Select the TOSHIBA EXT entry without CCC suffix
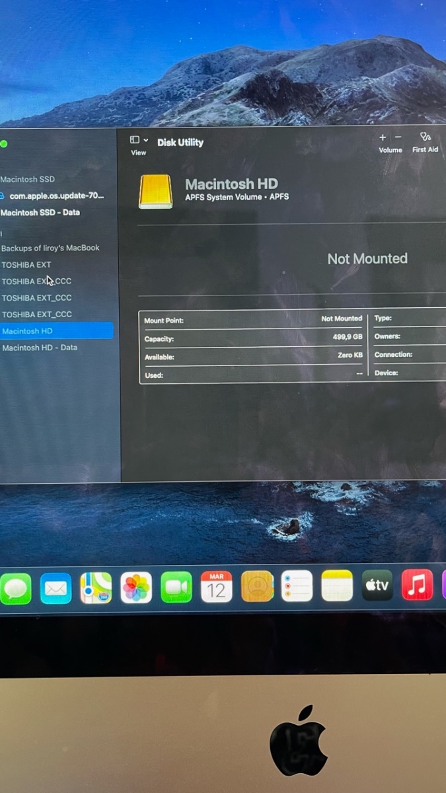This screenshot has height=793, width=446. (26, 265)
